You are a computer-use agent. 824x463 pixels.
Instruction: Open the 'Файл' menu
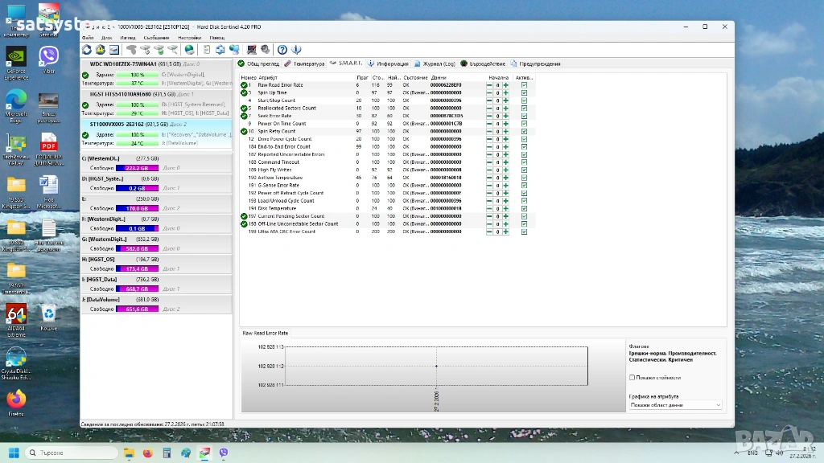point(87,38)
